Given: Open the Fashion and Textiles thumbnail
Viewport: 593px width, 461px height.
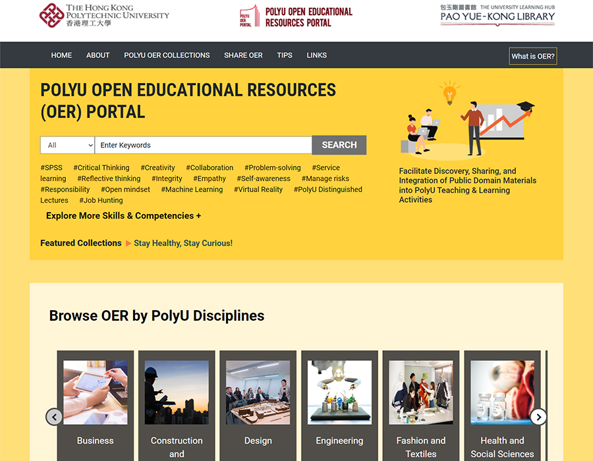Looking at the screenshot, I should 421,393.
